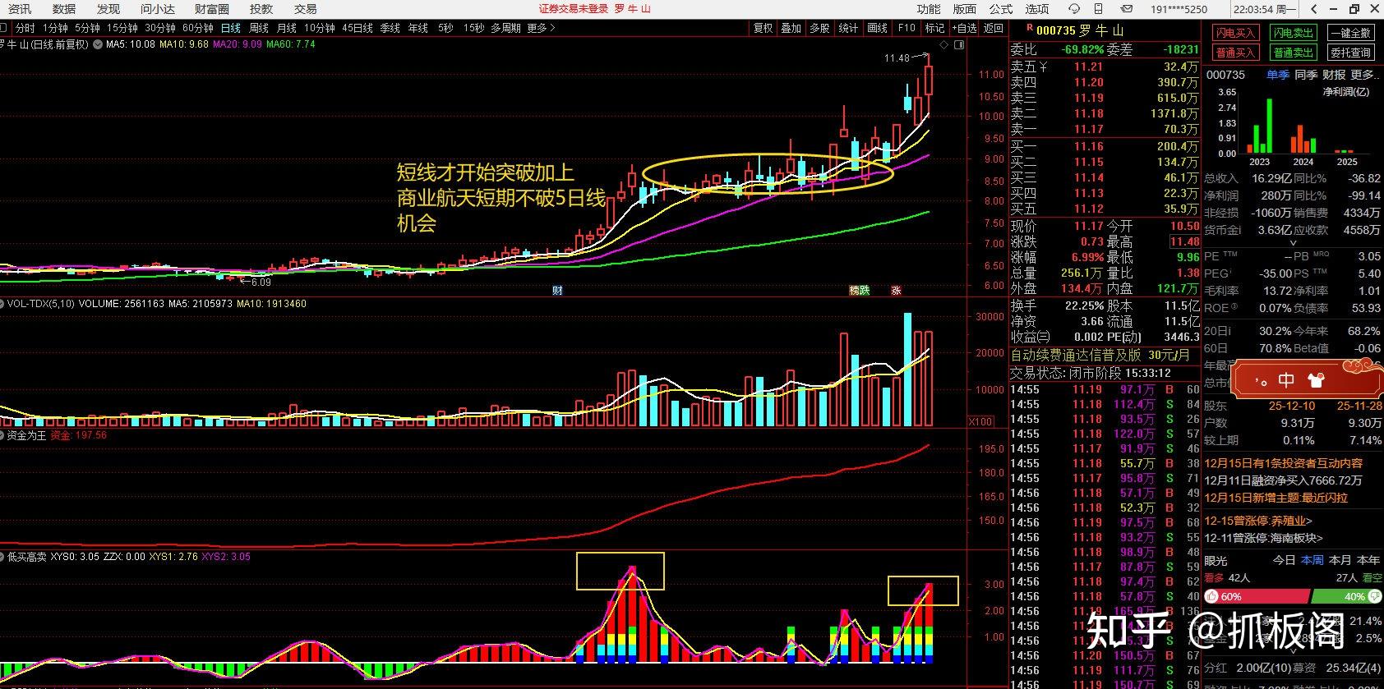The height and width of the screenshot is (689, 1384).
Task: Switch to the 60分钟 timeframe tab
Action: (197, 28)
